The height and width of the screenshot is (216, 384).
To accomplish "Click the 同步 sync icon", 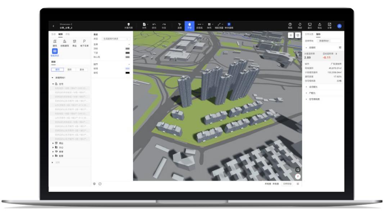I will coord(300,24).
